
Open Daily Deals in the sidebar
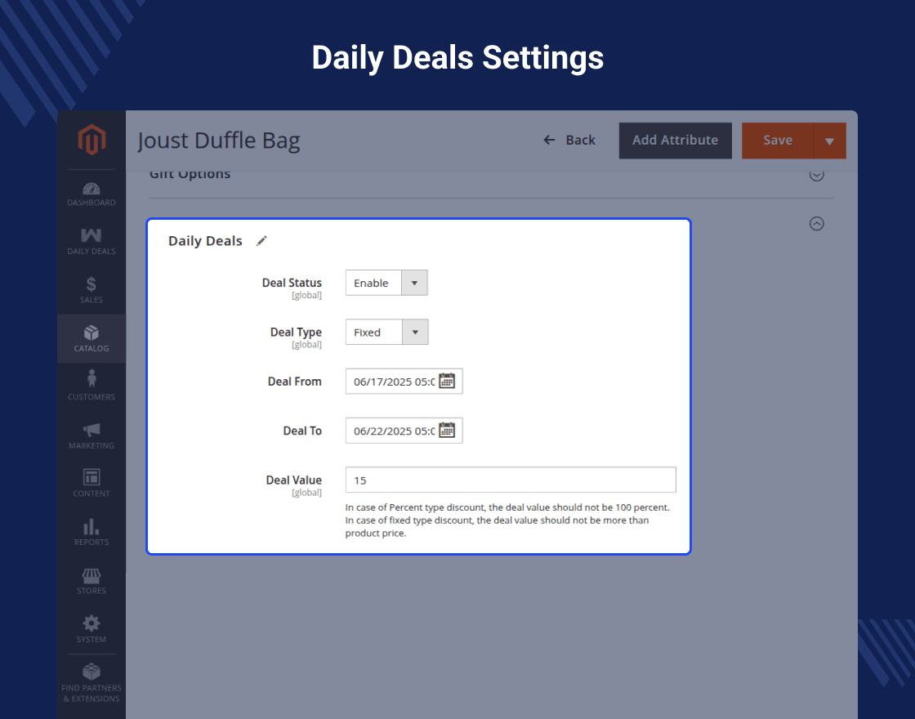(91, 242)
